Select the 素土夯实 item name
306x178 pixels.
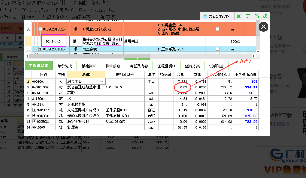103,49
